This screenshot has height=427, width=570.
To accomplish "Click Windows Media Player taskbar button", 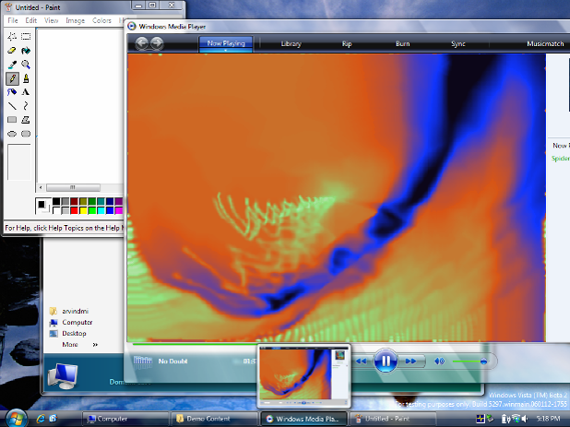I will point(303,419).
